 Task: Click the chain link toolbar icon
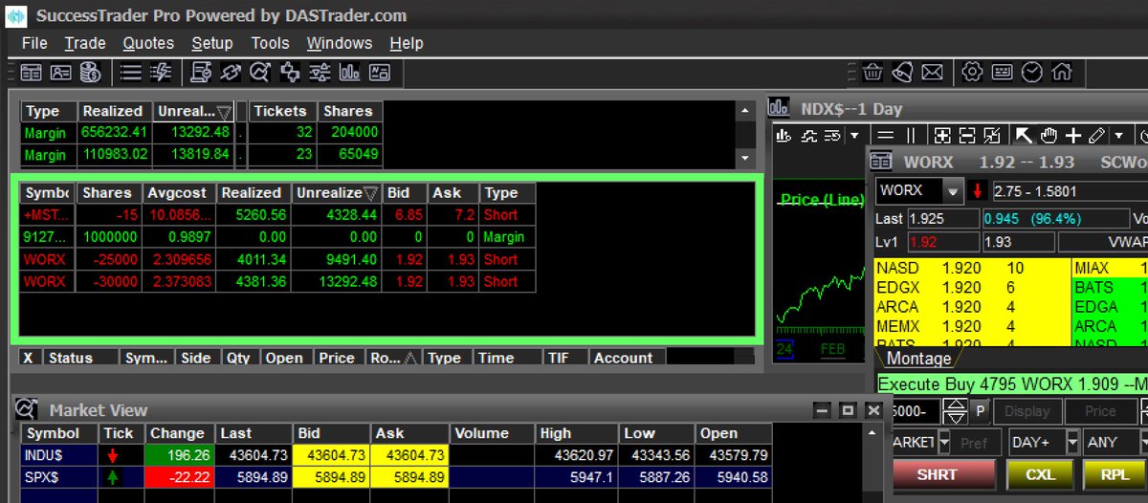point(231,72)
